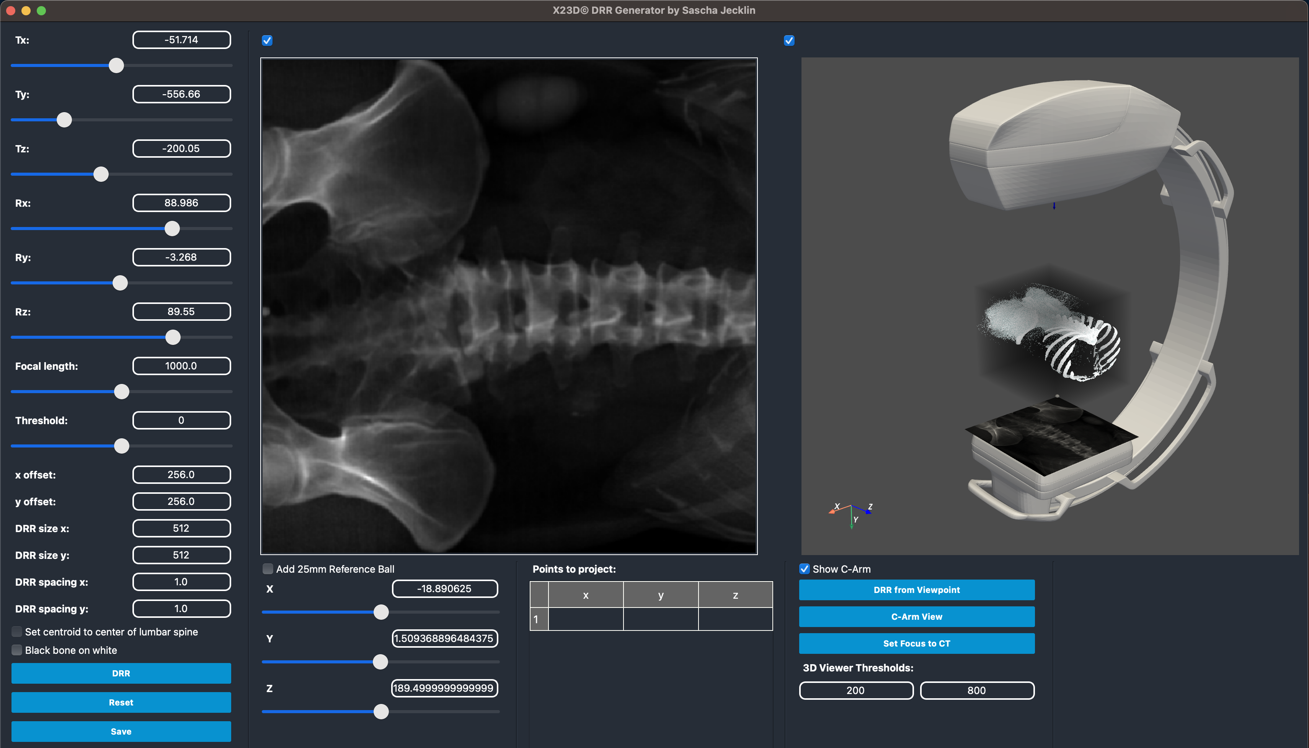Click the Ty slider handle
This screenshot has width=1309, height=748.
[x=64, y=120]
